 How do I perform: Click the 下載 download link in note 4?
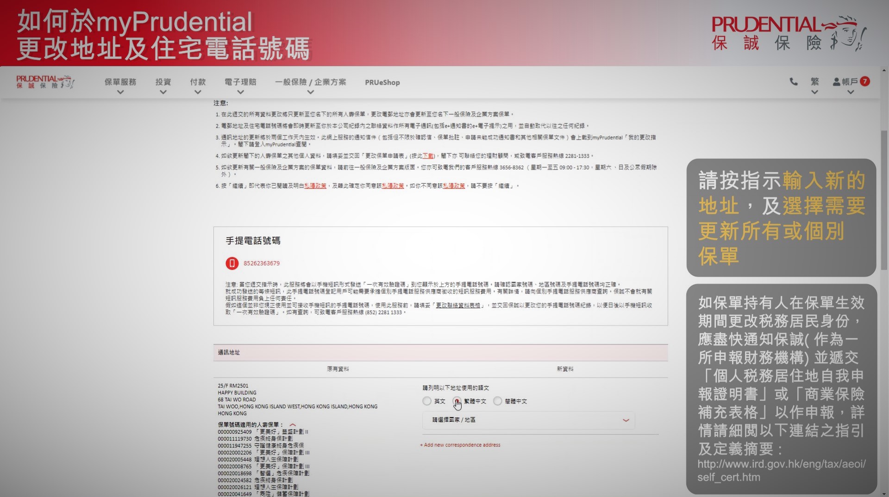[428, 156]
